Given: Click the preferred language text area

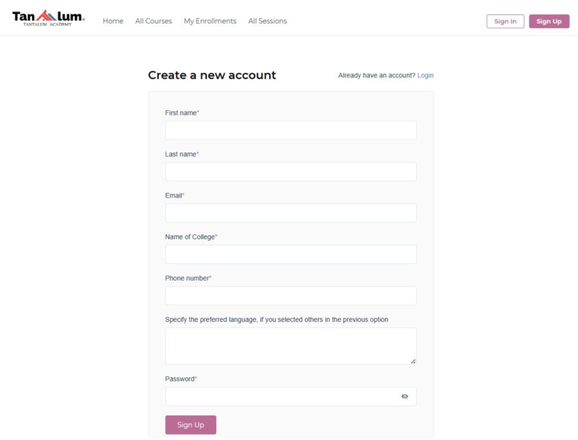Looking at the screenshot, I should click(291, 345).
